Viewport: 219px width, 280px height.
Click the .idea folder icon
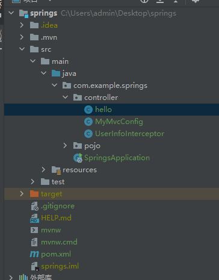click(x=34, y=25)
